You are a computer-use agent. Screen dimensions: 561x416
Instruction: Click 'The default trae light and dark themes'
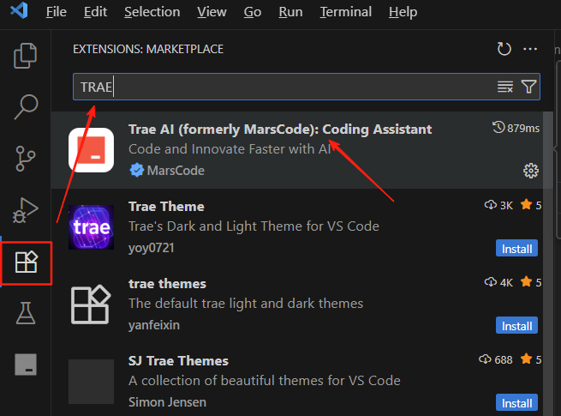click(x=246, y=304)
